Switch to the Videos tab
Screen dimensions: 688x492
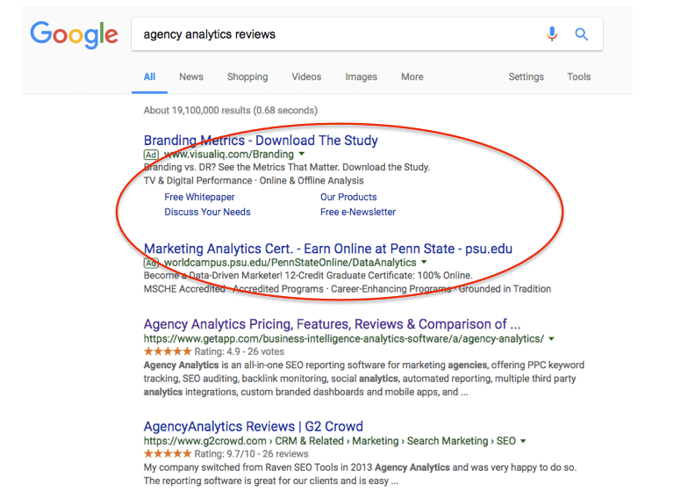pos(306,77)
